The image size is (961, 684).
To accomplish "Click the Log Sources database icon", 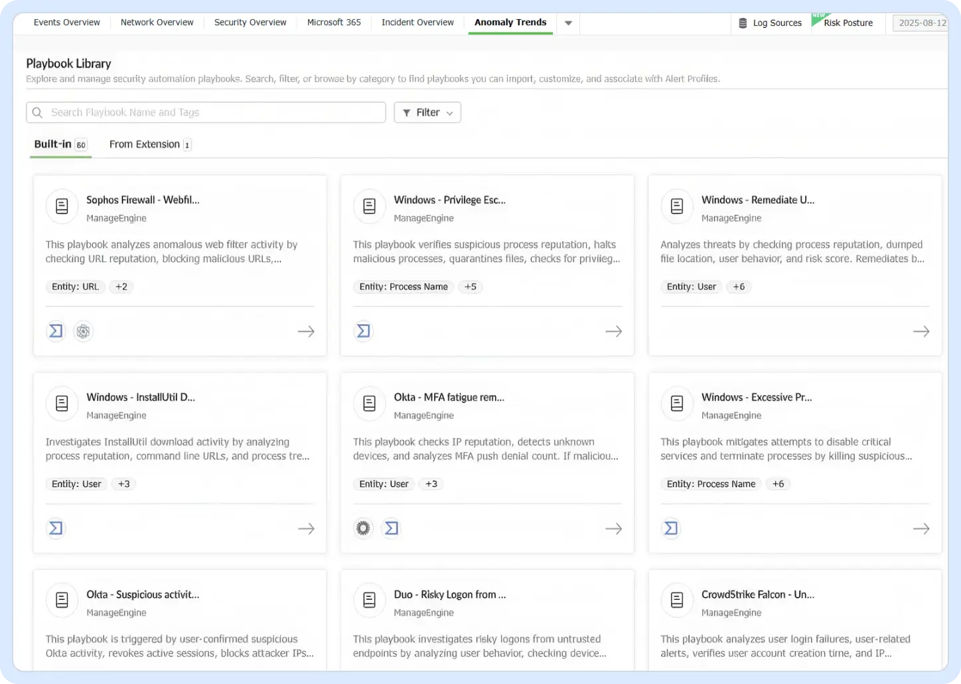I will point(743,23).
